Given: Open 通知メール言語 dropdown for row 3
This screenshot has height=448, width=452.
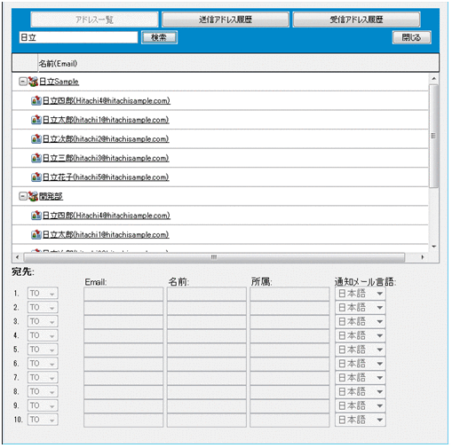Looking at the screenshot, I should click(x=361, y=321).
